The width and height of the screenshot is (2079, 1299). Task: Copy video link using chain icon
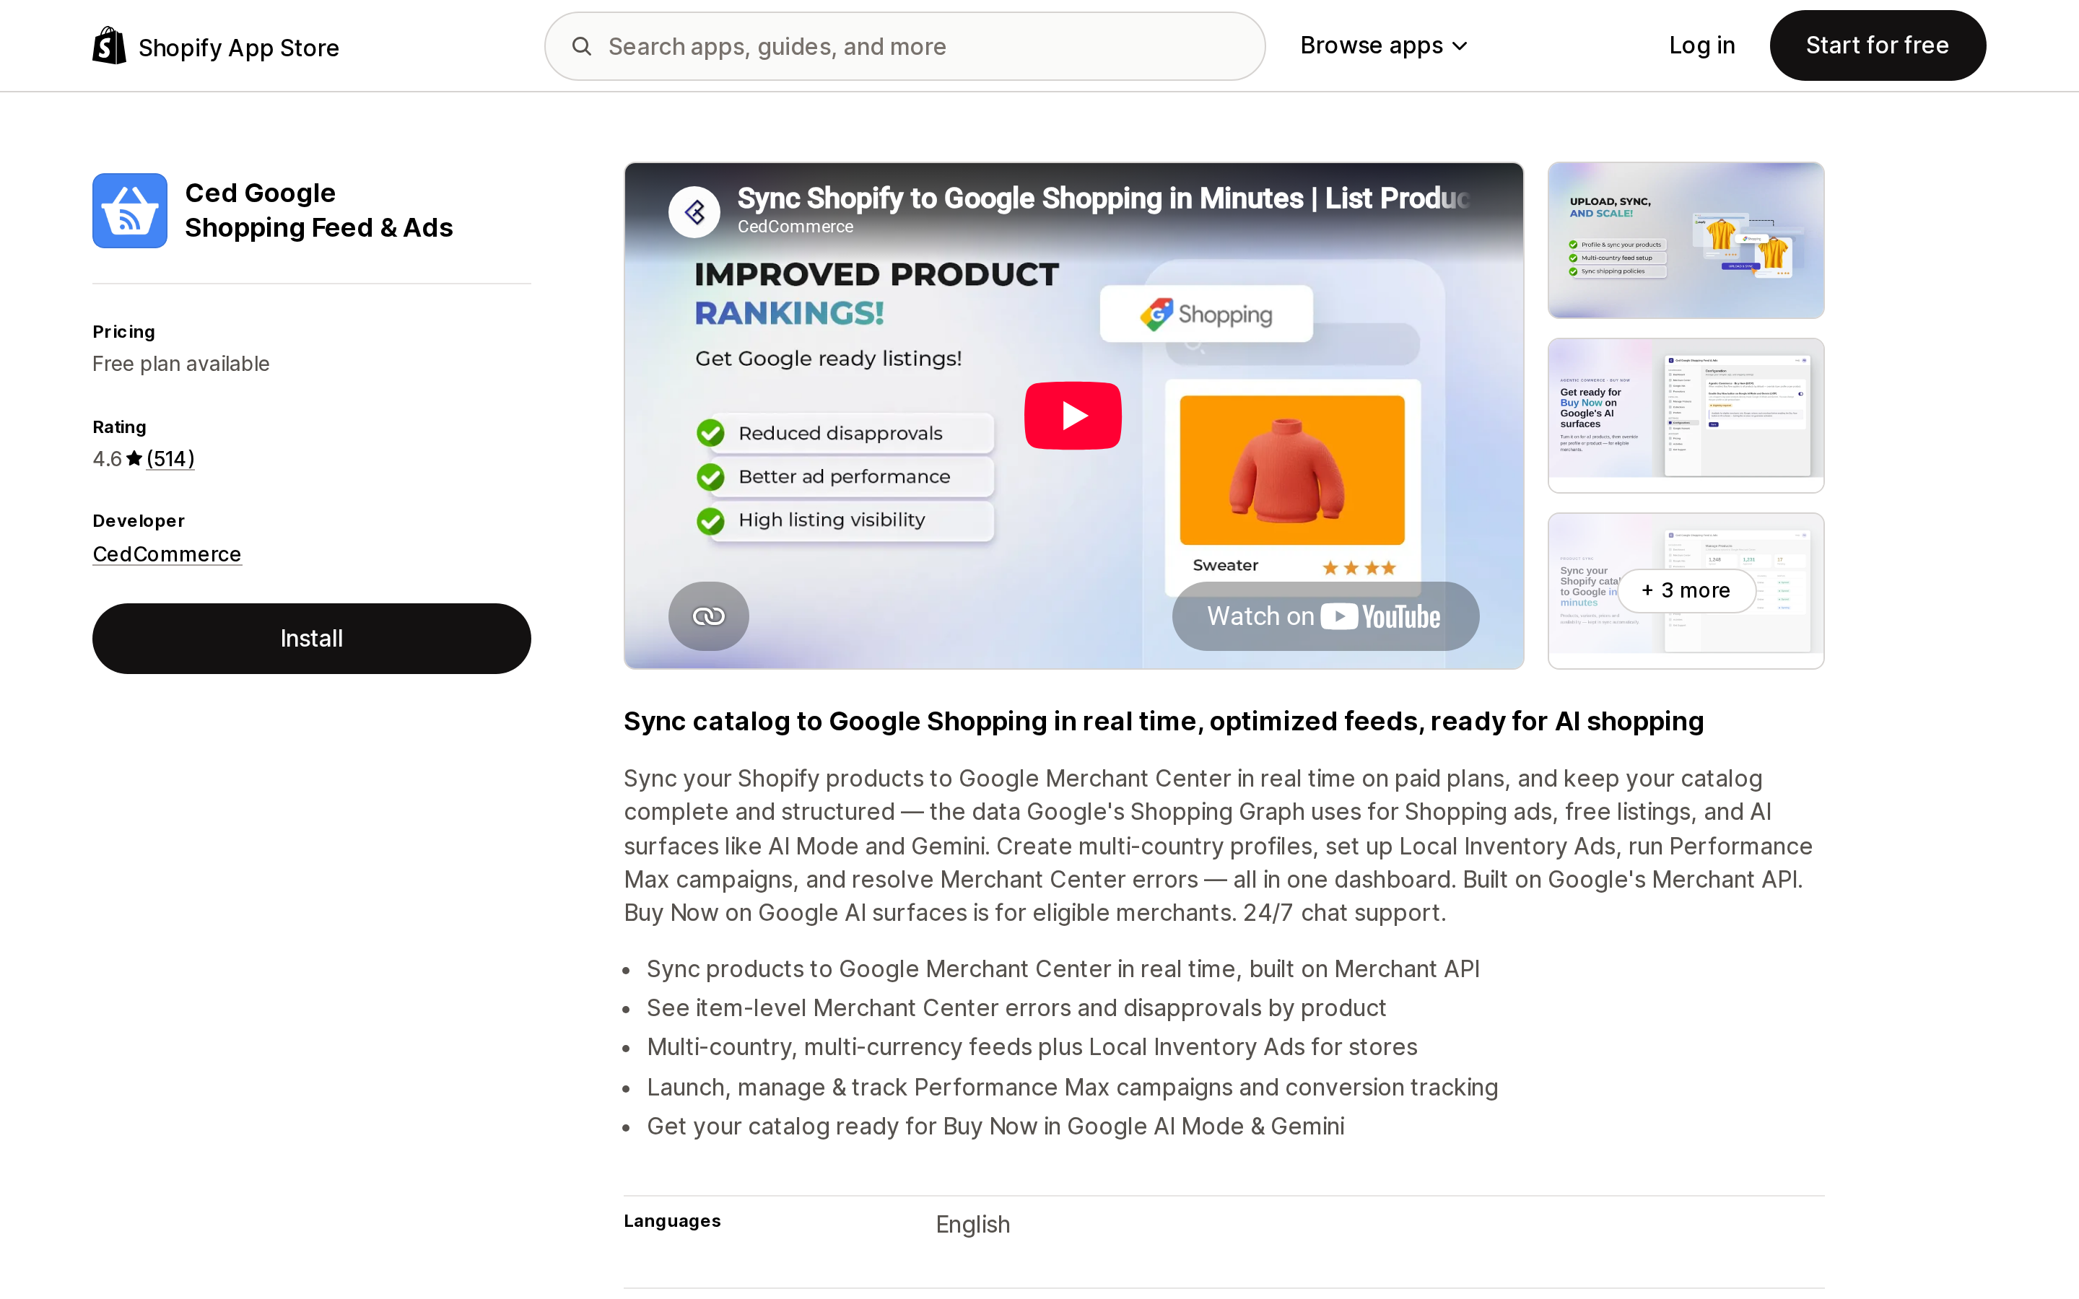click(709, 616)
